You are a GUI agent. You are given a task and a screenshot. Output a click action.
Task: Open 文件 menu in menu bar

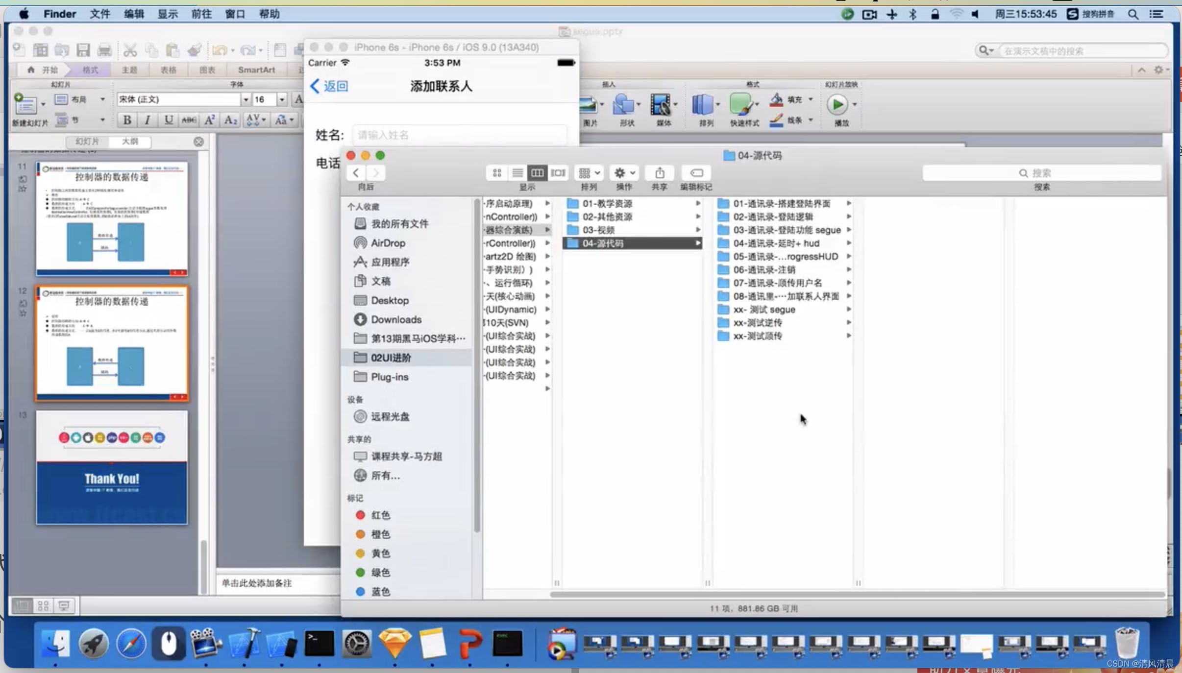tap(100, 14)
